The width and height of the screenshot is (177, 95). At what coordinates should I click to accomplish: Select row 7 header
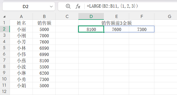(5, 60)
